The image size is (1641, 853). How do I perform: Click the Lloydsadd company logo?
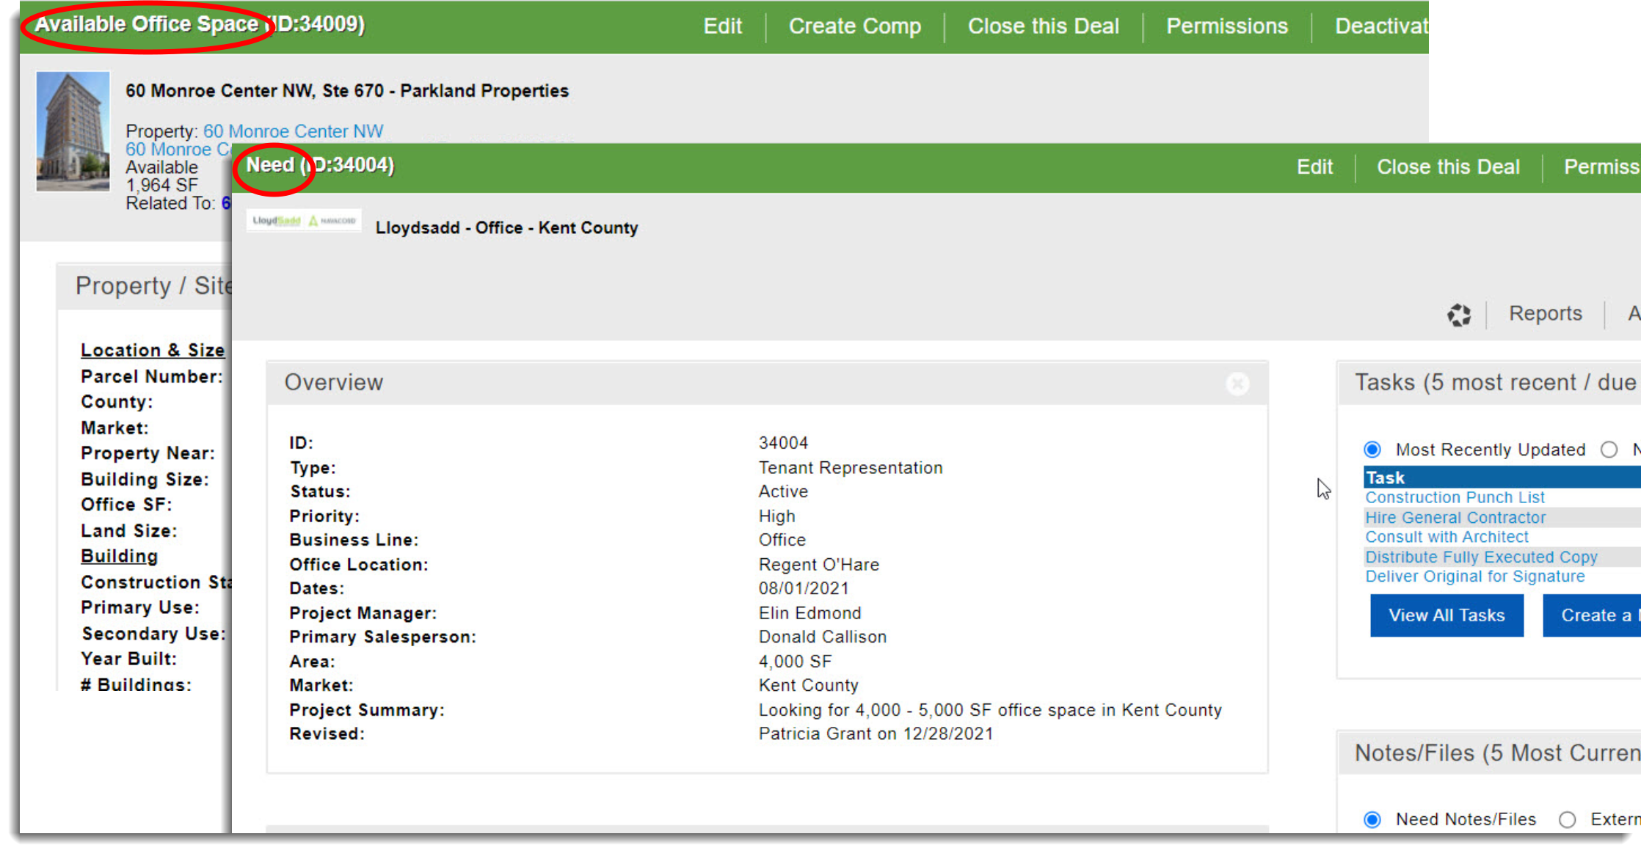click(x=304, y=221)
